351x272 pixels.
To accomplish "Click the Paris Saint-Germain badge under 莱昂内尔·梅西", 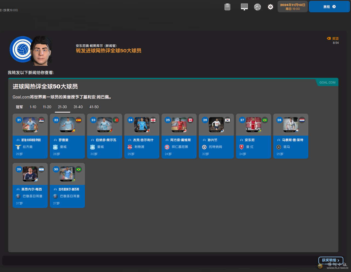I will pyautogui.click(x=18, y=196).
